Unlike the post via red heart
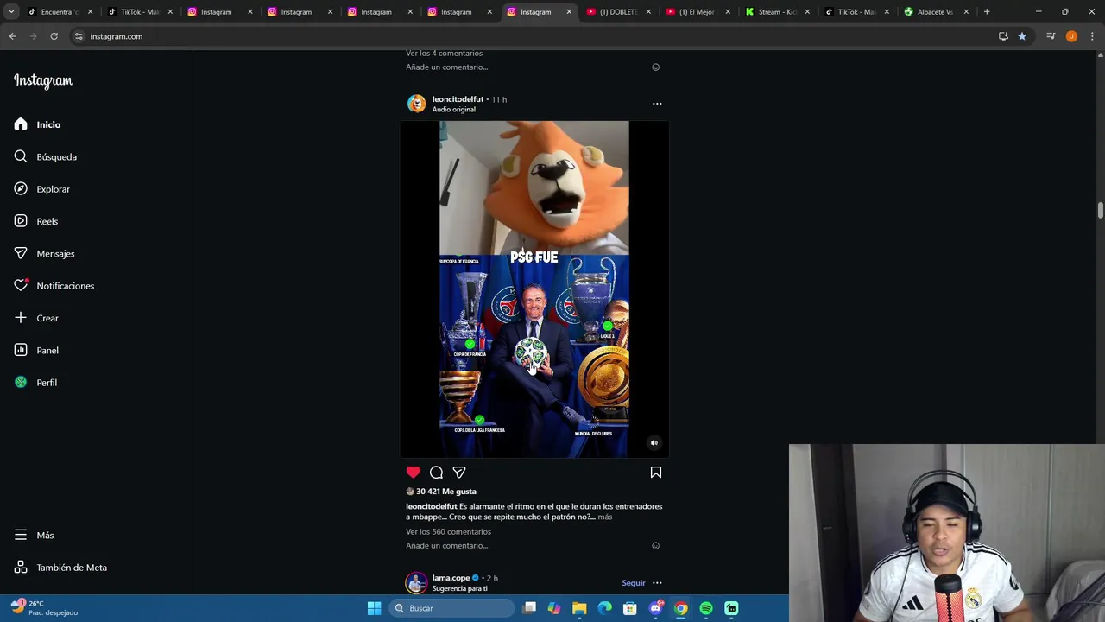 (x=414, y=473)
